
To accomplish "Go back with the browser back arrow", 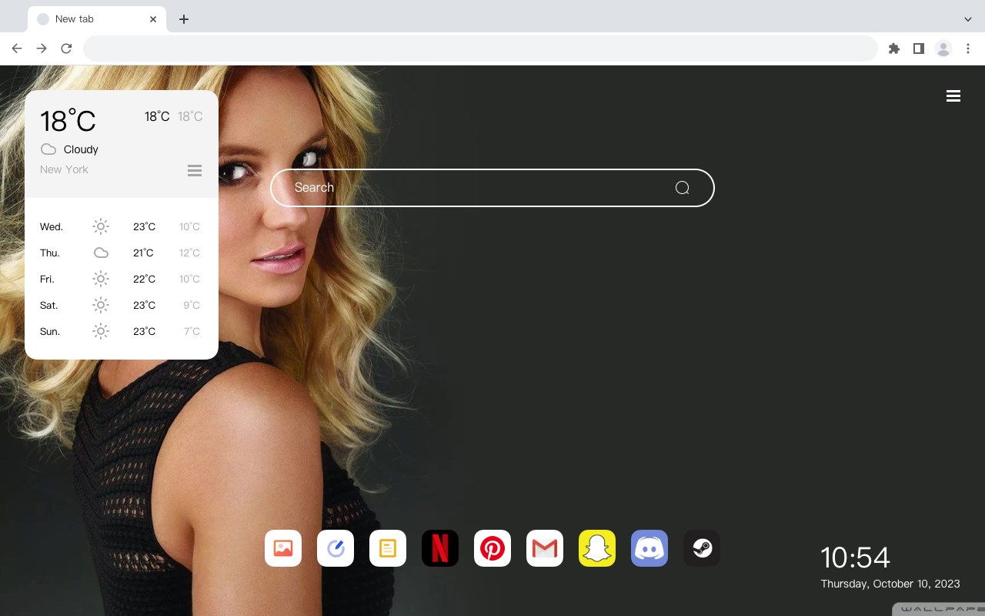I will [17, 49].
